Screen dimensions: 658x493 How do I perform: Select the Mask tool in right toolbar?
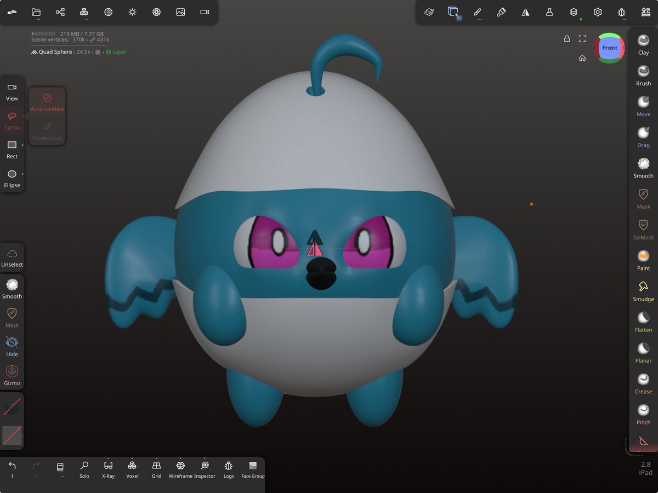[643, 198]
